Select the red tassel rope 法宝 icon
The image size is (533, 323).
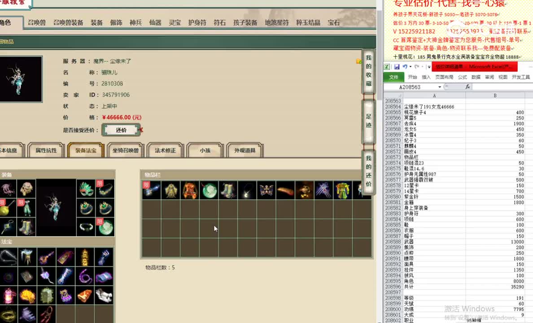(46, 314)
